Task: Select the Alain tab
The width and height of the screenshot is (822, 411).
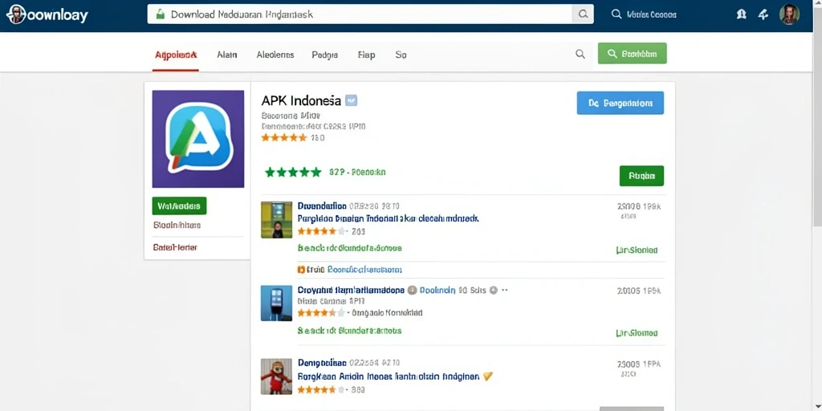Action: pyautogui.click(x=227, y=55)
